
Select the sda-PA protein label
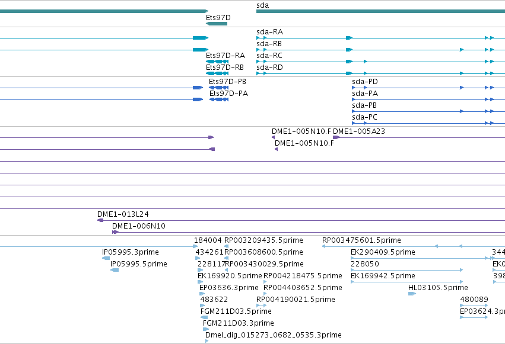(x=365, y=94)
